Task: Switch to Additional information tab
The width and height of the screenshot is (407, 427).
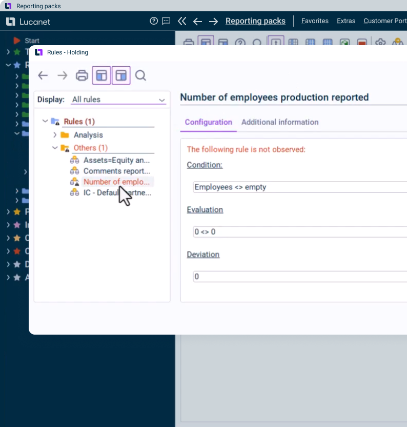Action: point(280,122)
